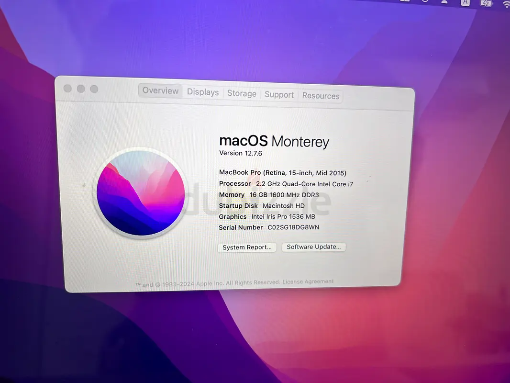Click the MacBook Pro model name line
The image size is (510, 383).
click(282, 173)
